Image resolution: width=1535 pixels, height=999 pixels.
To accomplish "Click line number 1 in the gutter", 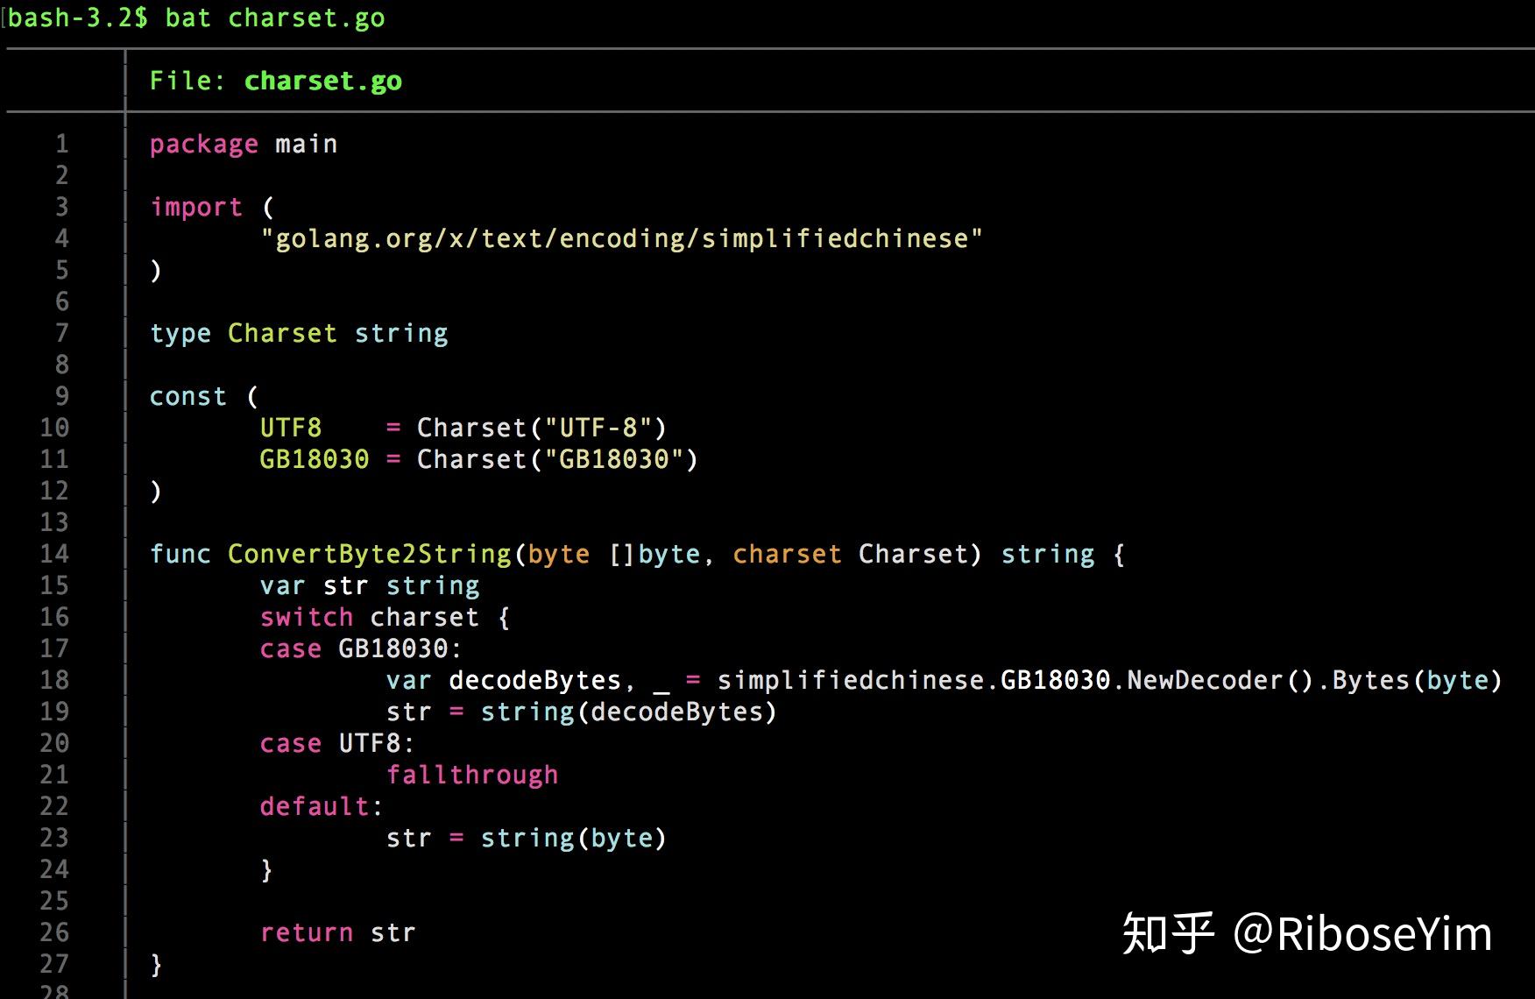I will (x=62, y=145).
